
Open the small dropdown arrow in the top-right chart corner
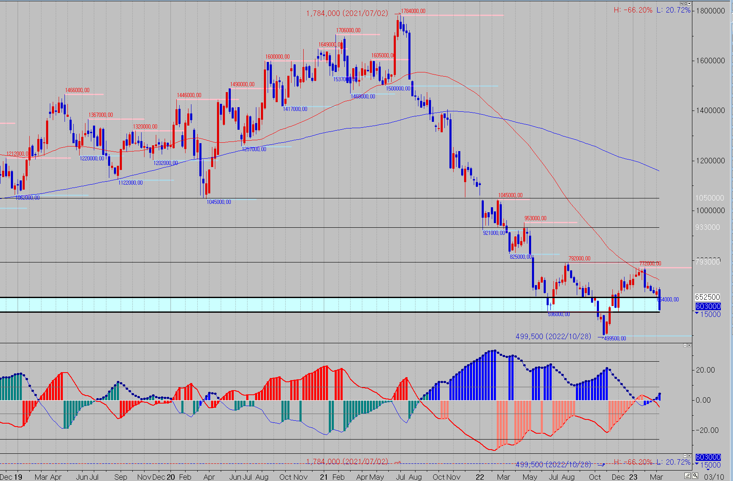[689, 3]
